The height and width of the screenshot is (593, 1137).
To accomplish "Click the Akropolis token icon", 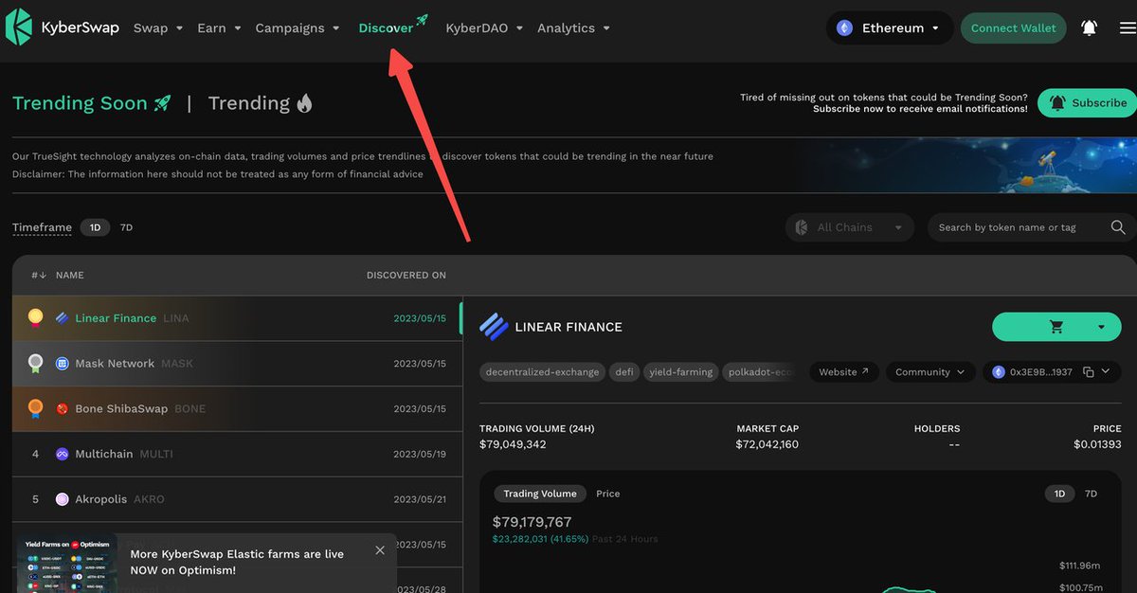I will click(63, 499).
